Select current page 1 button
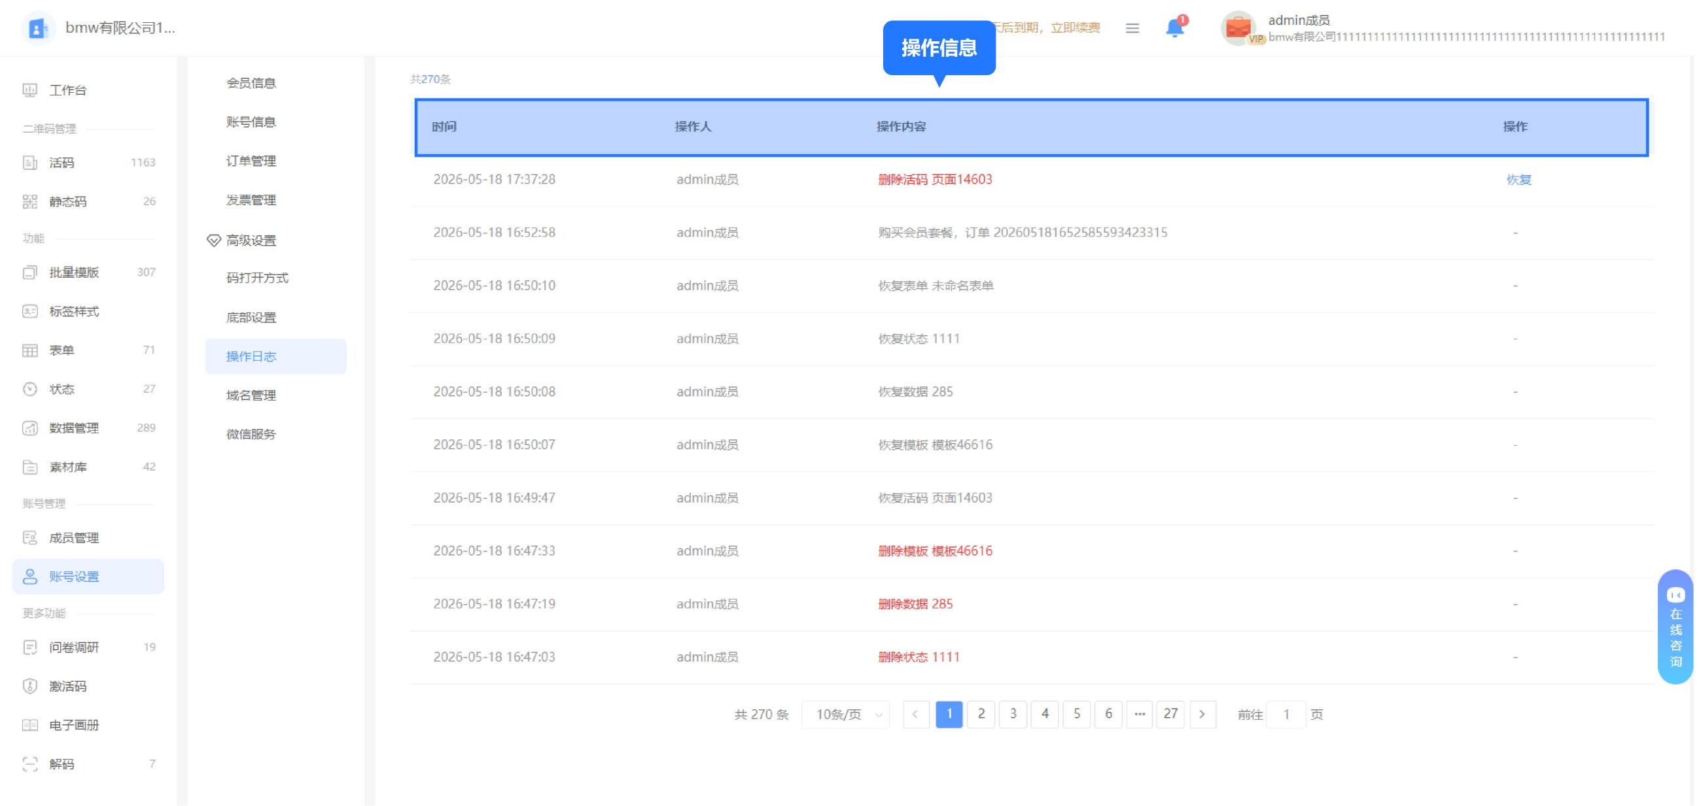Screen dimensions: 1699x806 (x=949, y=714)
